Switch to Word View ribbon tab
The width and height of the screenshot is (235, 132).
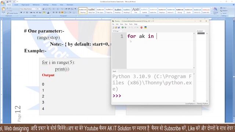coord(61,5)
